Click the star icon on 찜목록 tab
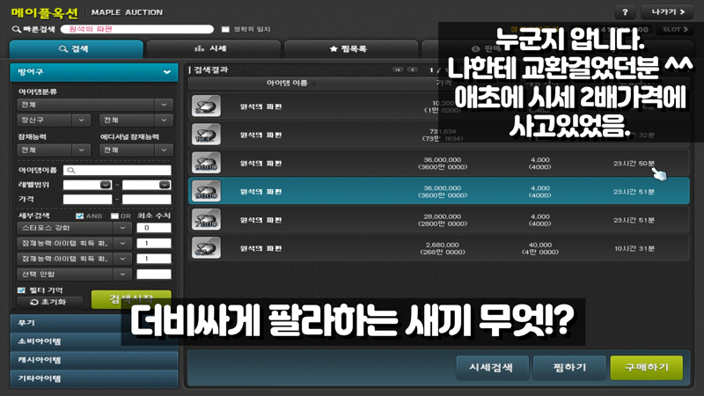Screen dimensions: 704x396 click(x=334, y=49)
